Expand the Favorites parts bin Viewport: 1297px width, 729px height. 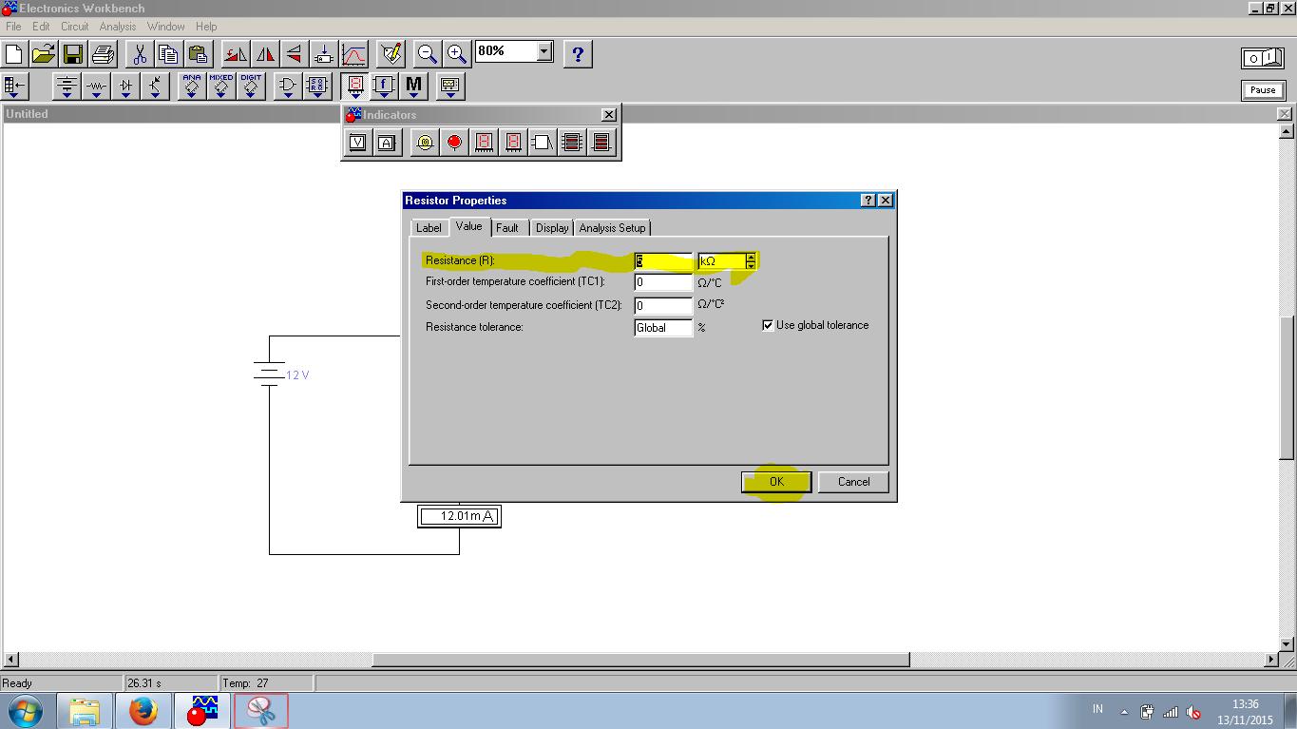(15, 86)
